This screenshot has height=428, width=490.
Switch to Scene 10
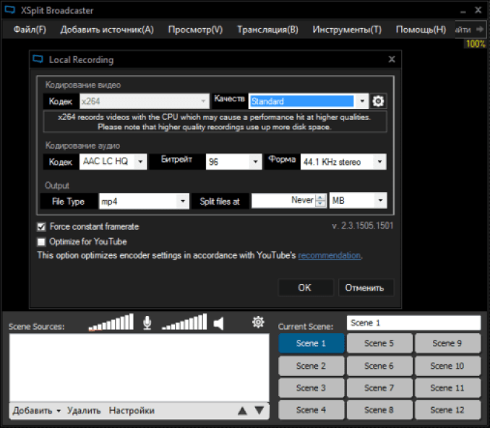pyautogui.click(x=447, y=366)
